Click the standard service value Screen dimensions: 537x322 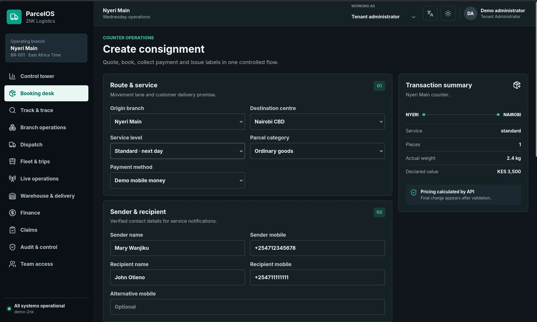511,131
